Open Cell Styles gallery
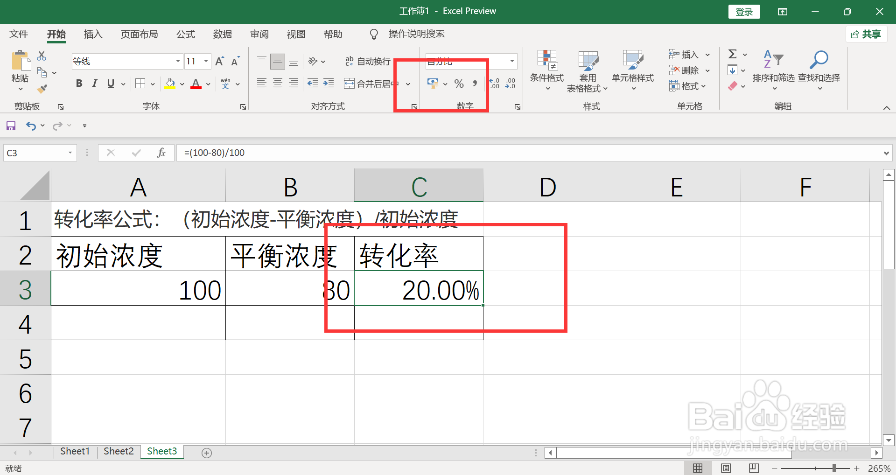This screenshot has width=896, height=475. 633,70
